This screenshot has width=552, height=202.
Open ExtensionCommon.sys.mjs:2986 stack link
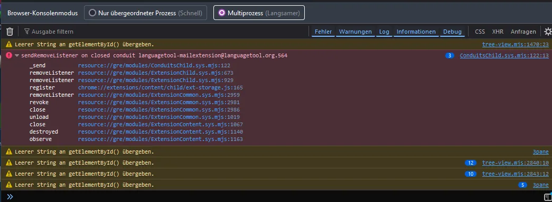coord(159,110)
